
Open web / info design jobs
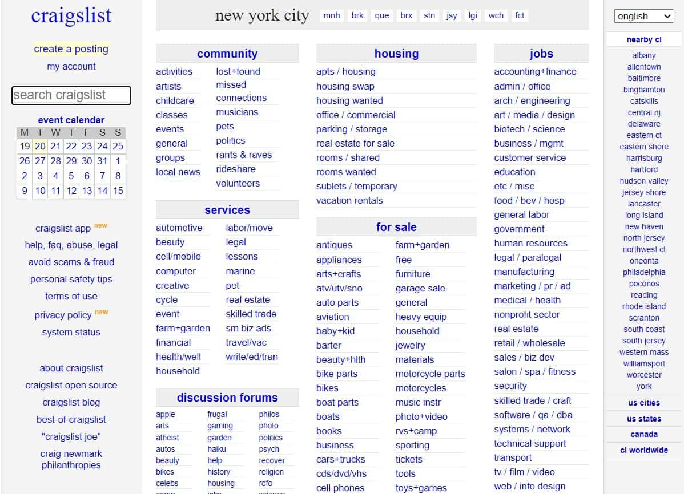pyautogui.click(x=530, y=486)
